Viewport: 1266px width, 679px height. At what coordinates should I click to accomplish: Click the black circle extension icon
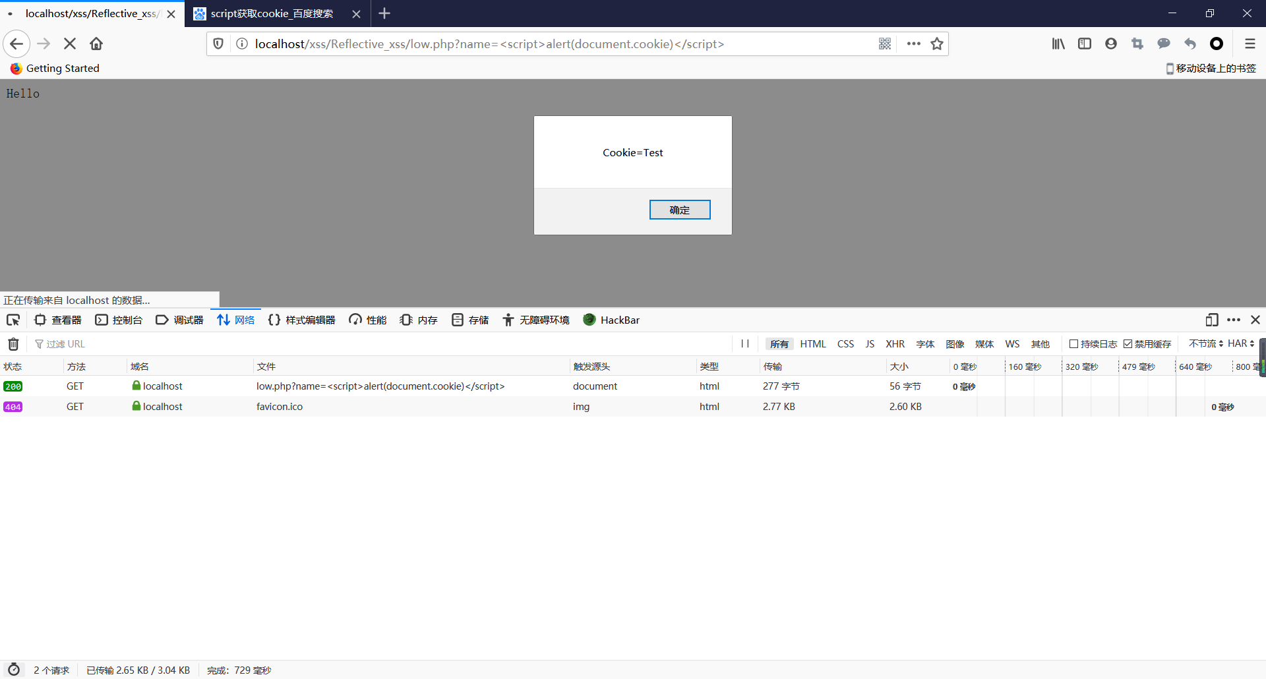point(1217,44)
